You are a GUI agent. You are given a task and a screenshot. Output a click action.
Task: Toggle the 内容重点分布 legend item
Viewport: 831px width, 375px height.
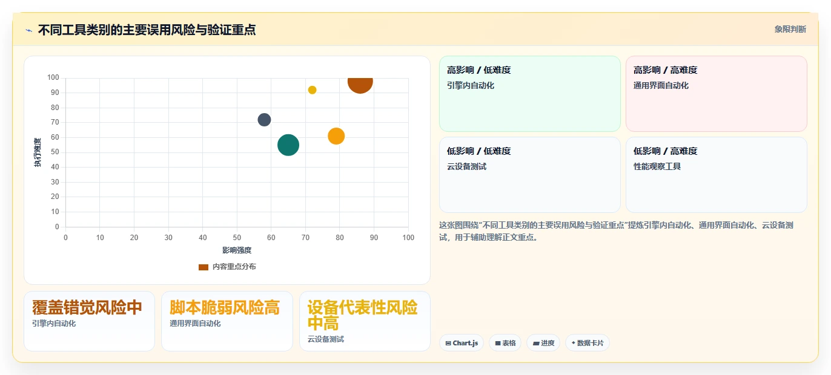[x=227, y=267]
